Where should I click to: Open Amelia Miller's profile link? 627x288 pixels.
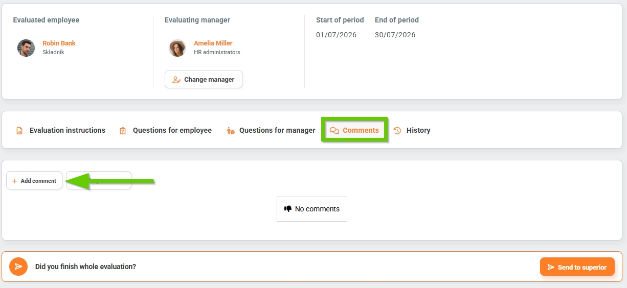coord(213,43)
